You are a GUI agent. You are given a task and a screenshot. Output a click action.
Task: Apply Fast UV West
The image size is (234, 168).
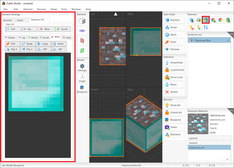pyautogui.click(x=46, y=29)
